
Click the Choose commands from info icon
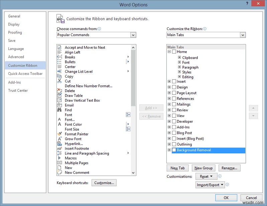click(99, 29)
